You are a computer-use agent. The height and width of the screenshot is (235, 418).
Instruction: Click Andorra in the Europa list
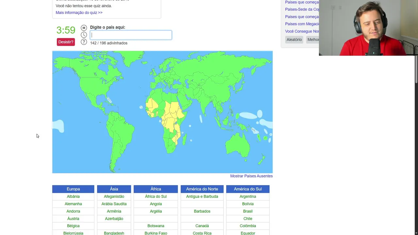(x=73, y=211)
